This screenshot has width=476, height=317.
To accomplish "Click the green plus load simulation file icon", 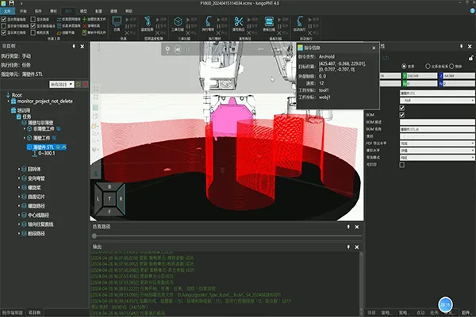I will click(x=85, y=19).
